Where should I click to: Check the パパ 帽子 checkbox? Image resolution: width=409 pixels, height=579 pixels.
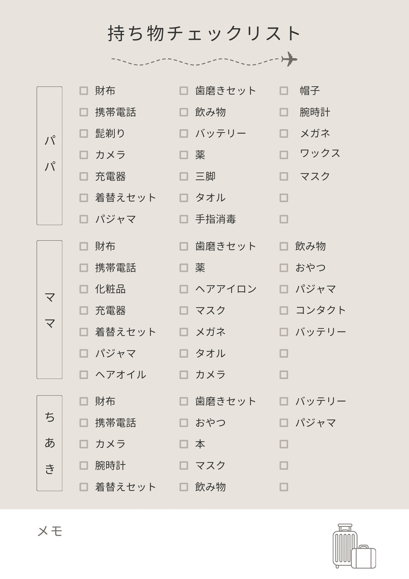point(284,90)
